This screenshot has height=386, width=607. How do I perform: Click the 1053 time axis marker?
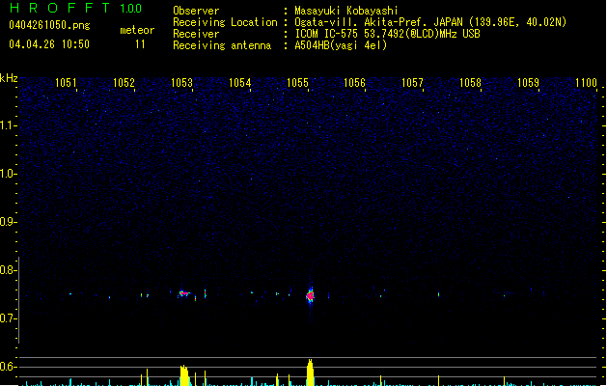coord(181,83)
